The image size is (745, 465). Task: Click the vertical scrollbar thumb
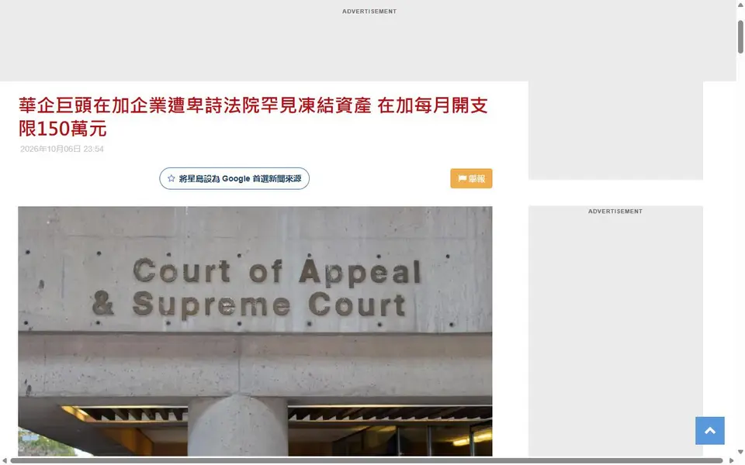(740, 37)
